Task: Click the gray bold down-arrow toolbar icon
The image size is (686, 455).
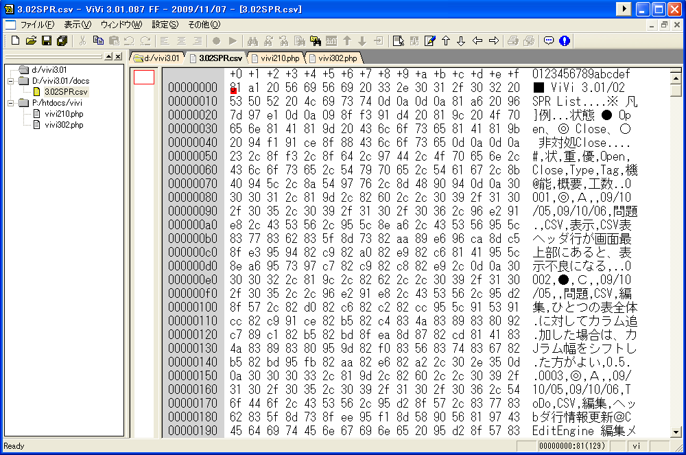Action: (x=362, y=40)
